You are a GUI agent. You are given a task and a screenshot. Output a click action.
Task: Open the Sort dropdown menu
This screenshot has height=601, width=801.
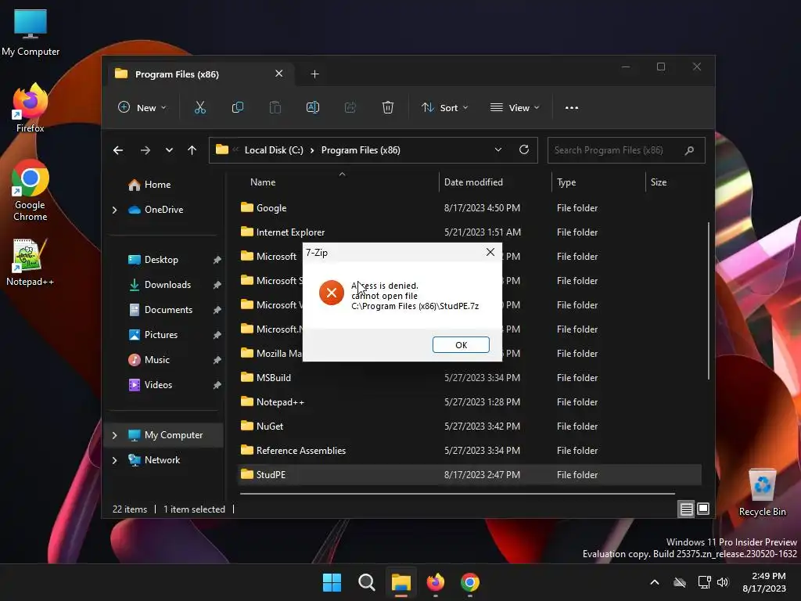coord(444,108)
